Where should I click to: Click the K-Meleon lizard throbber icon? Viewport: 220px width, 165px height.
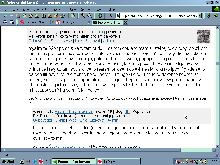[x=216, y=9]
